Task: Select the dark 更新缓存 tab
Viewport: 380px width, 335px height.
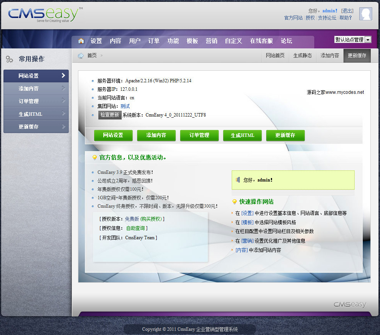Action: (x=357, y=55)
